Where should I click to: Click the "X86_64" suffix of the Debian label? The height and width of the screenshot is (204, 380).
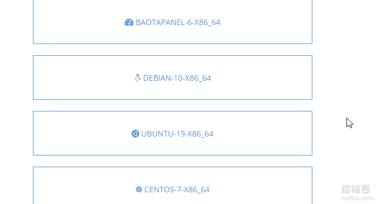point(198,78)
